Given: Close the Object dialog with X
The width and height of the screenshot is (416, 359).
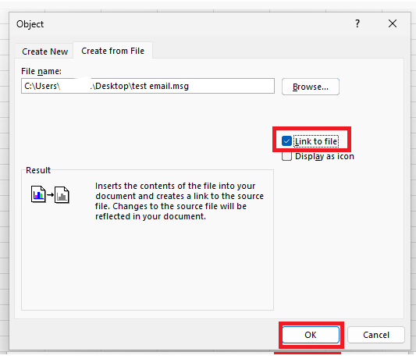Looking at the screenshot, I should coord(393,23).
